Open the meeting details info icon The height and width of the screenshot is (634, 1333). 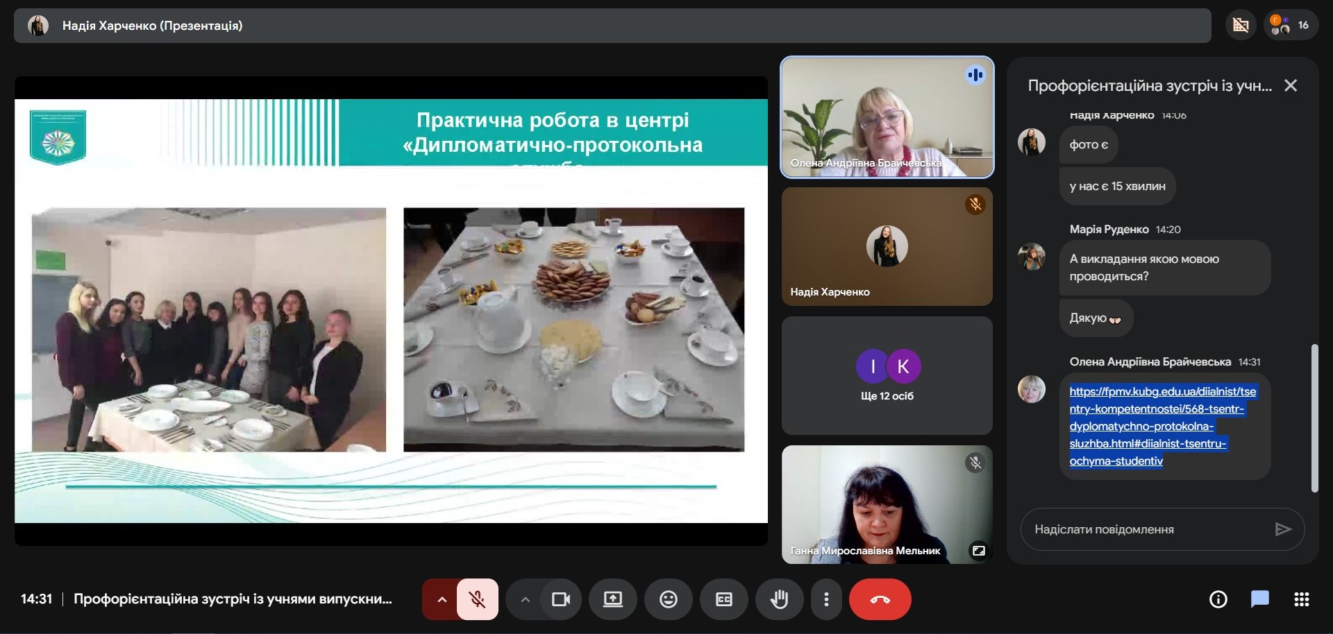(1218, 599)
